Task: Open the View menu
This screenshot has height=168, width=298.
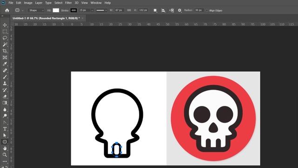Action: click(x=84, y=3)
